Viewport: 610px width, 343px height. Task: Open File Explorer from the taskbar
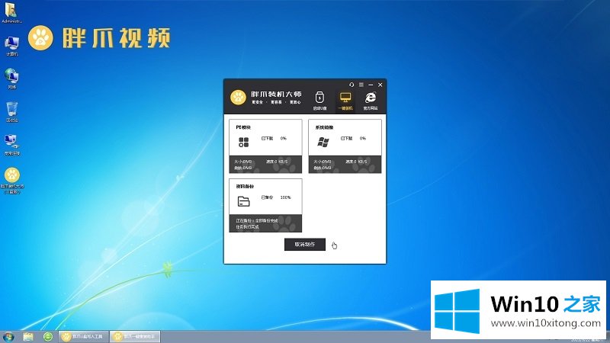point(28,336)
